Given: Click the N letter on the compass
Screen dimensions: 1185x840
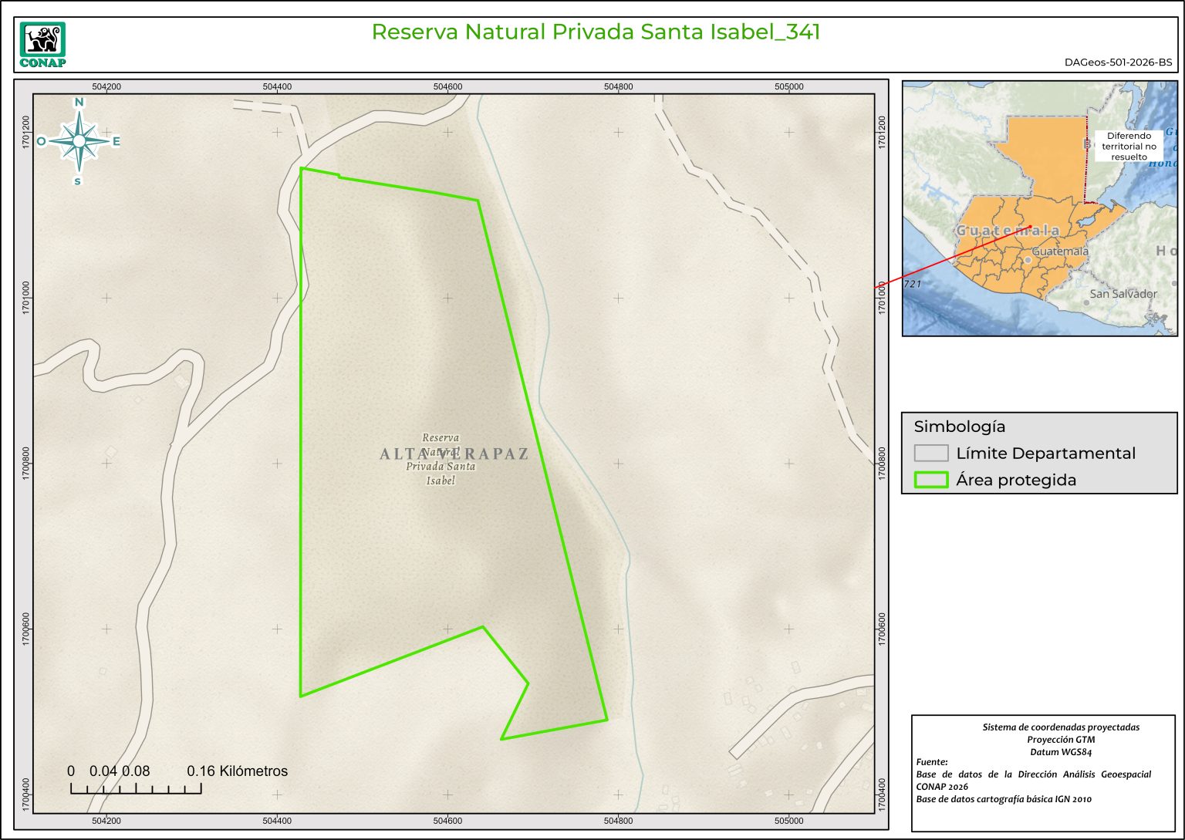Looking at the screenshot, I should tap(79, 103).
